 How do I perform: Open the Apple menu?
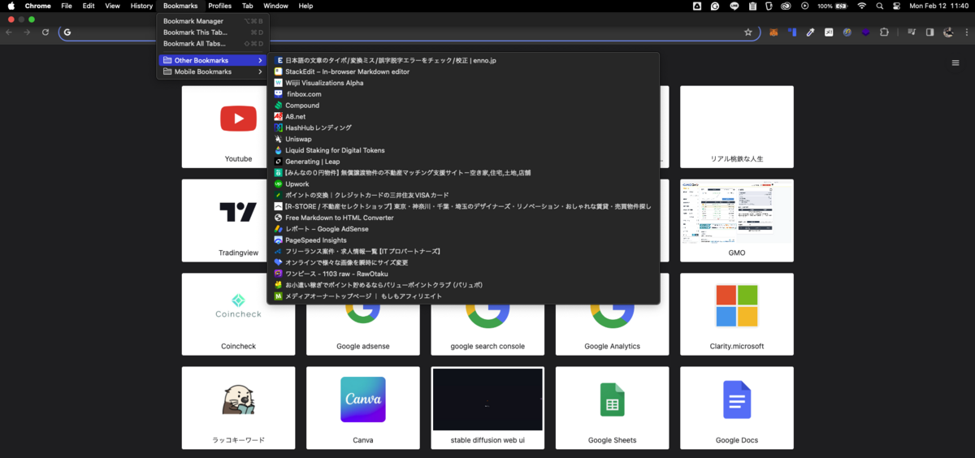point(11,6)
